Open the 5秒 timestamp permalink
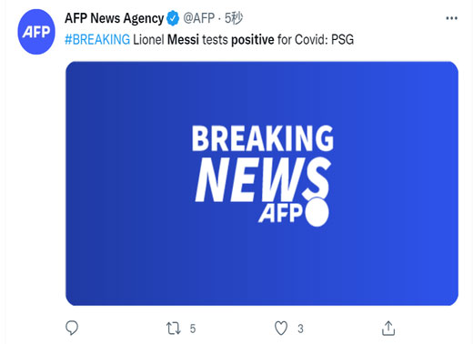This screenshot has height=344, width=473. pos(234,18)
